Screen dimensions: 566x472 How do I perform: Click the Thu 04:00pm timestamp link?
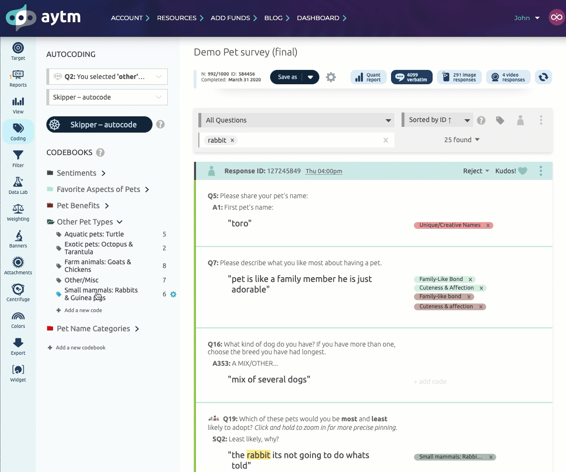324,171
